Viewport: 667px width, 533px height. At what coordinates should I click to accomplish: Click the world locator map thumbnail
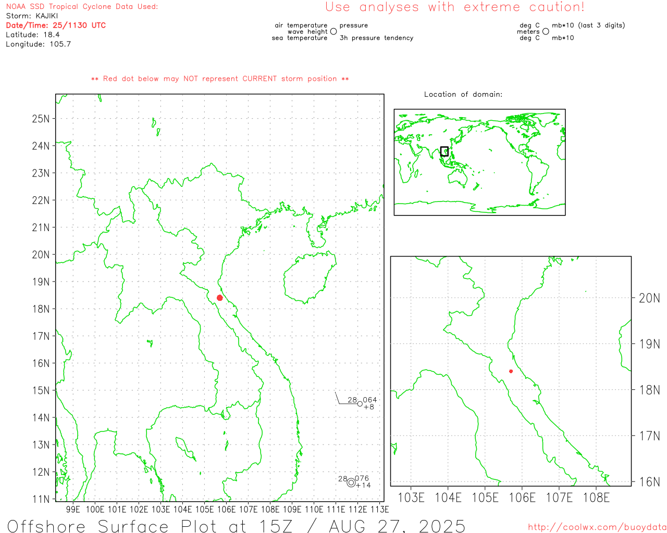tap(479, 162)
